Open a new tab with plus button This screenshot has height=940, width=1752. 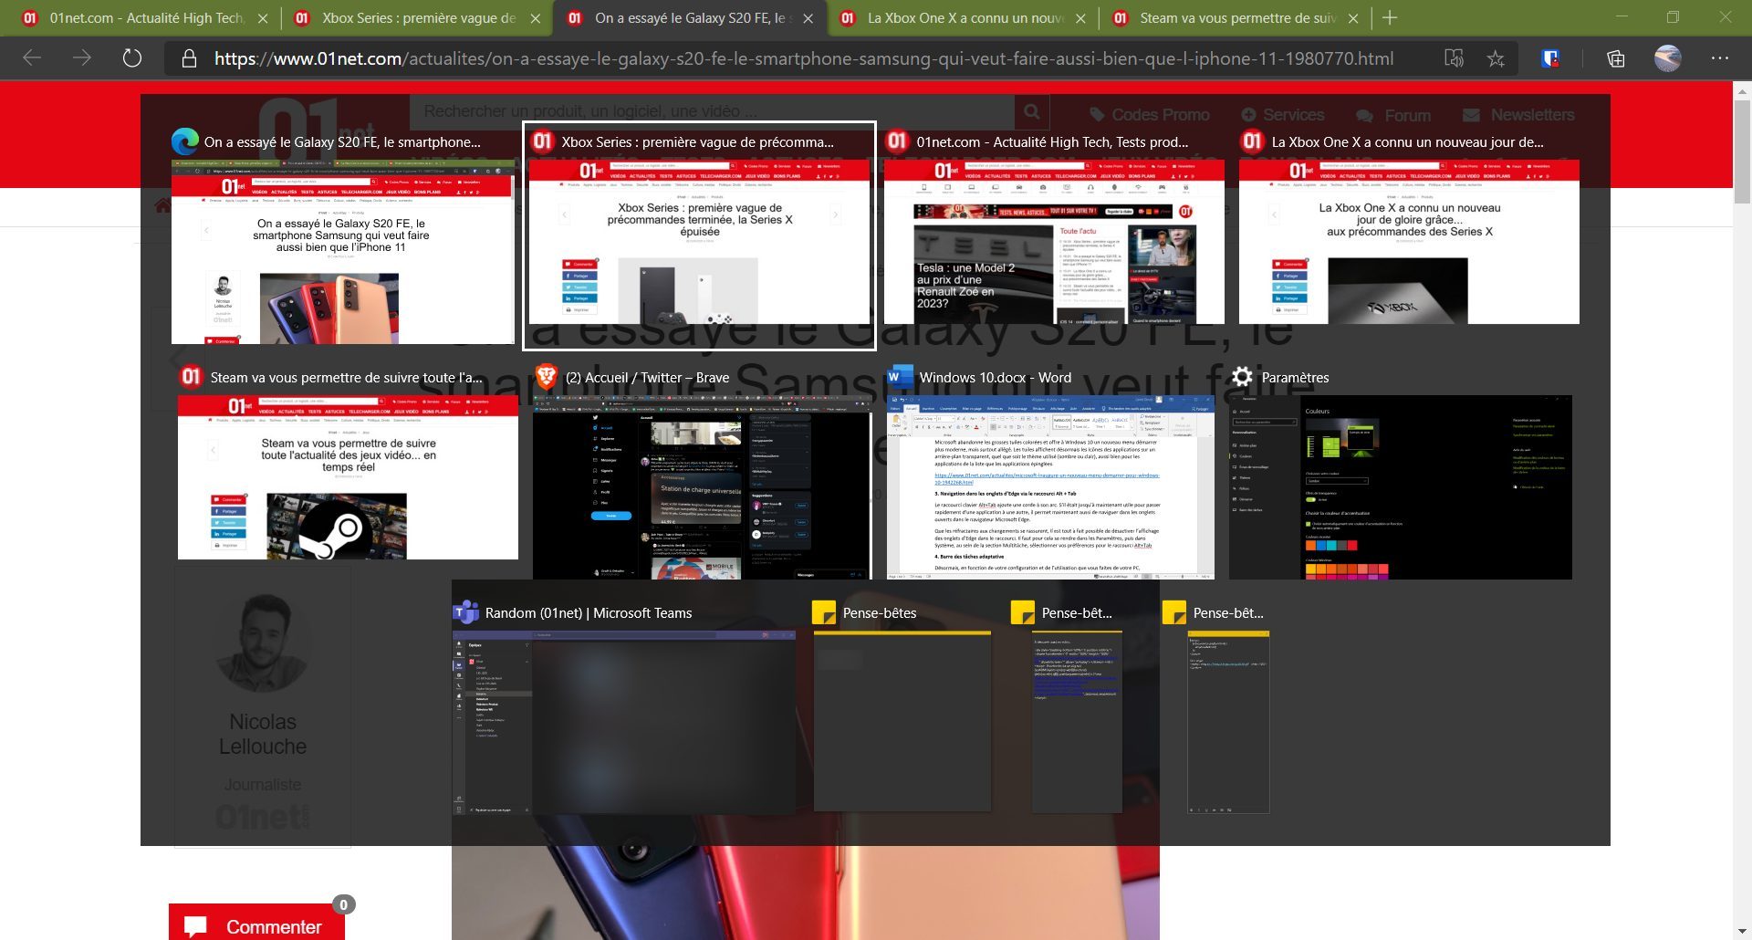tap(1389, 17)
